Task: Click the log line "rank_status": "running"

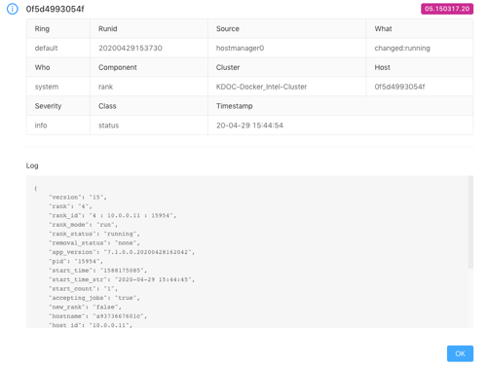Action: pos(94,234)
